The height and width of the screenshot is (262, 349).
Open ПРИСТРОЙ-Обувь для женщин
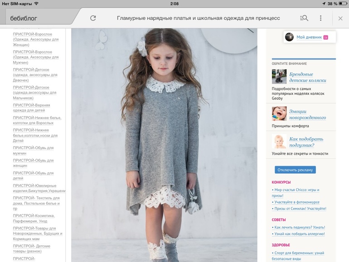click(33, 163)
